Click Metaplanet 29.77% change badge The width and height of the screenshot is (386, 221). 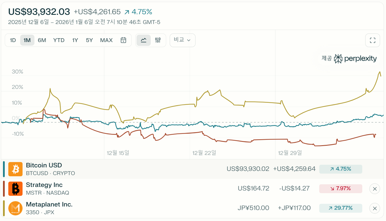coord(341,208)
